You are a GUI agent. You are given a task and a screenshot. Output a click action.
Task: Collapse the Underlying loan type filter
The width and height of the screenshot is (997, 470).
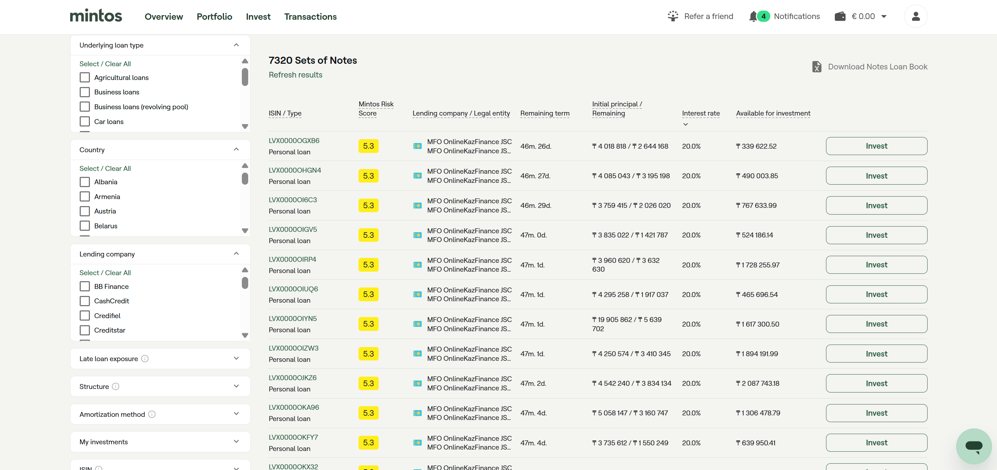pyautogui.click(x=236, y=45)
